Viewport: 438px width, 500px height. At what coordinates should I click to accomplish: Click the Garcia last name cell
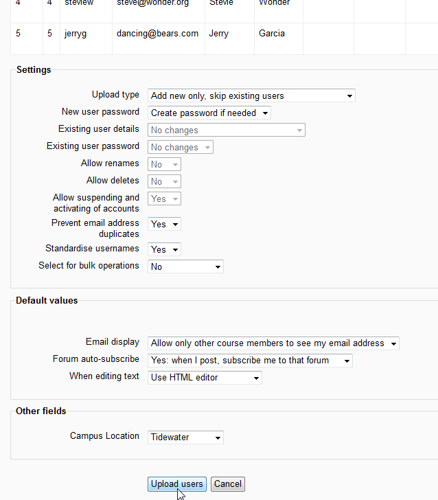[x=272, y=34]
